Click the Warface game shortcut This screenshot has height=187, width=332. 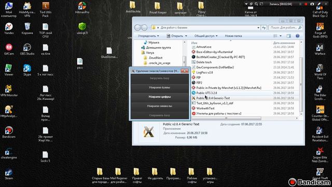point(320,49)
